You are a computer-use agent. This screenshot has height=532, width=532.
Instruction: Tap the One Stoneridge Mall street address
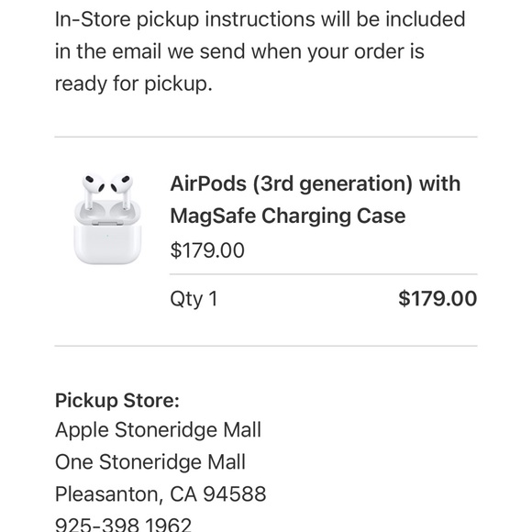point(150,462)
